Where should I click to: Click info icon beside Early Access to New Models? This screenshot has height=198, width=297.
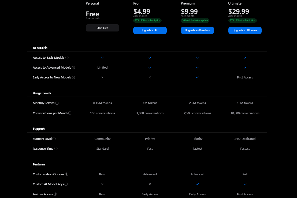73,78
